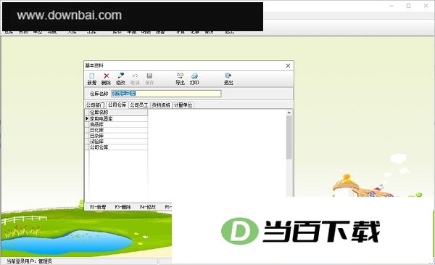Click the 仓库名称 text input field
435x265 pixels.
(x=166, y=94)
